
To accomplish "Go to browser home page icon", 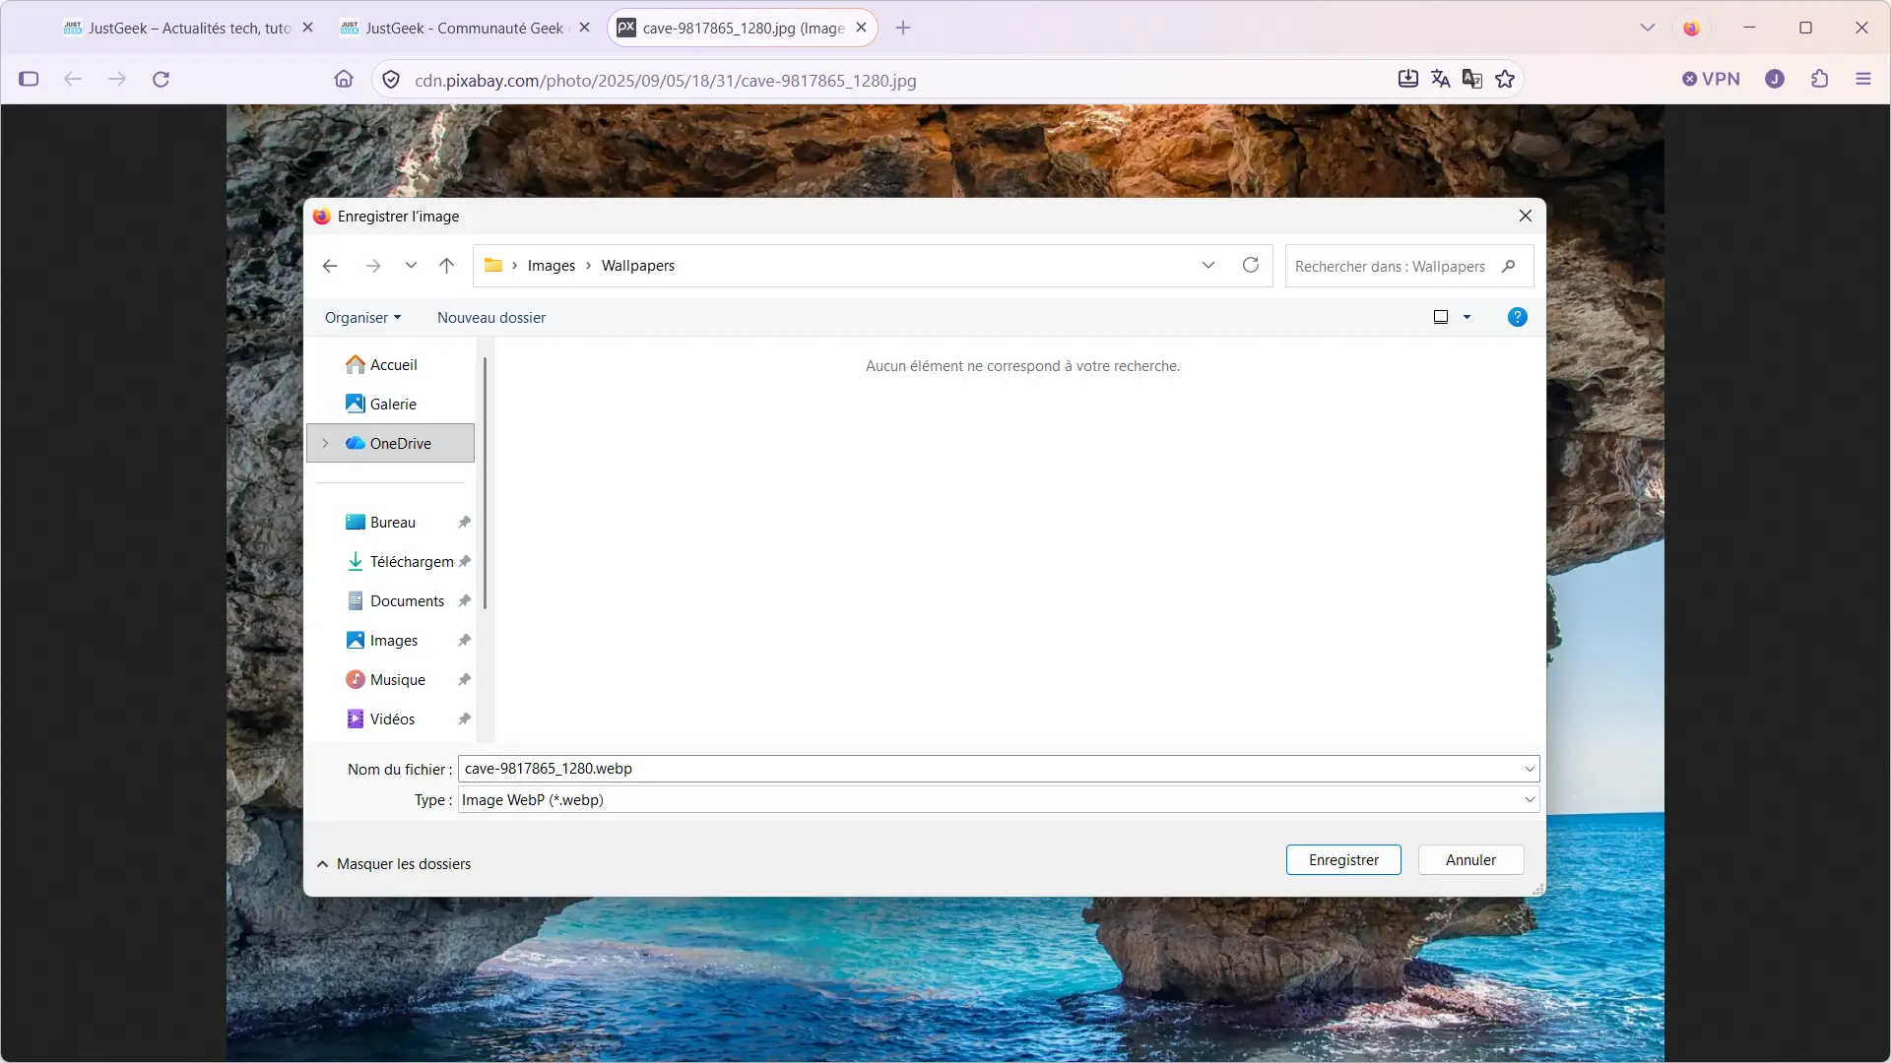I will tap(344, 79).
